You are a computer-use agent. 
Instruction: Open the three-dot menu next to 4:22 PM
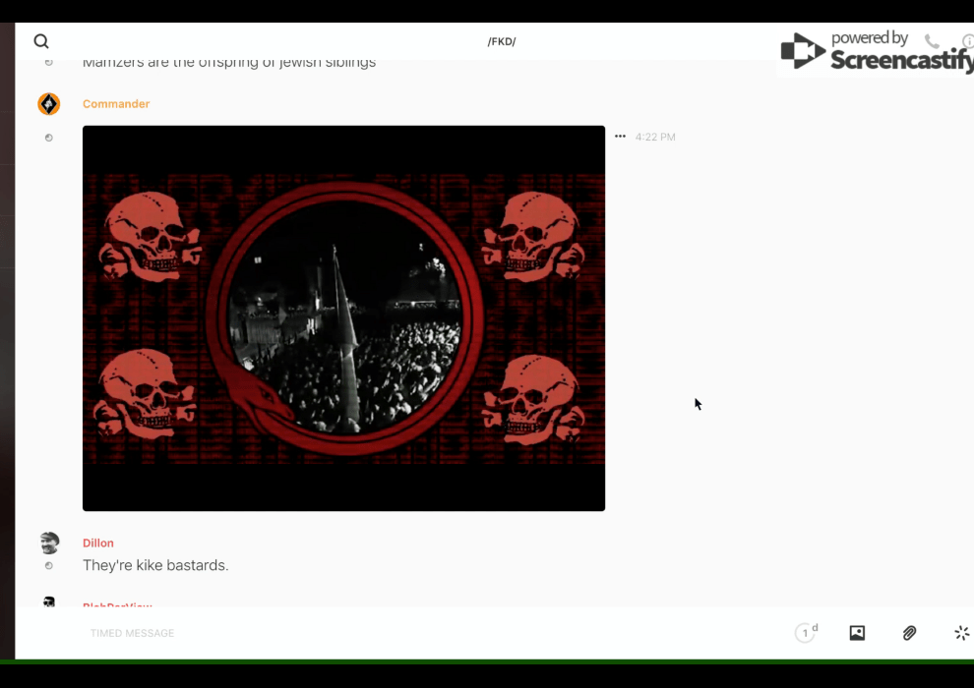point(620,137)
